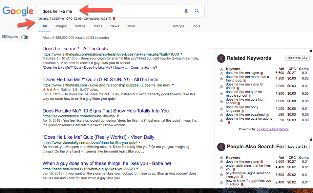Open search Settings
The width and height of the screenshot is (313, 193).
[x=177, y=26]
